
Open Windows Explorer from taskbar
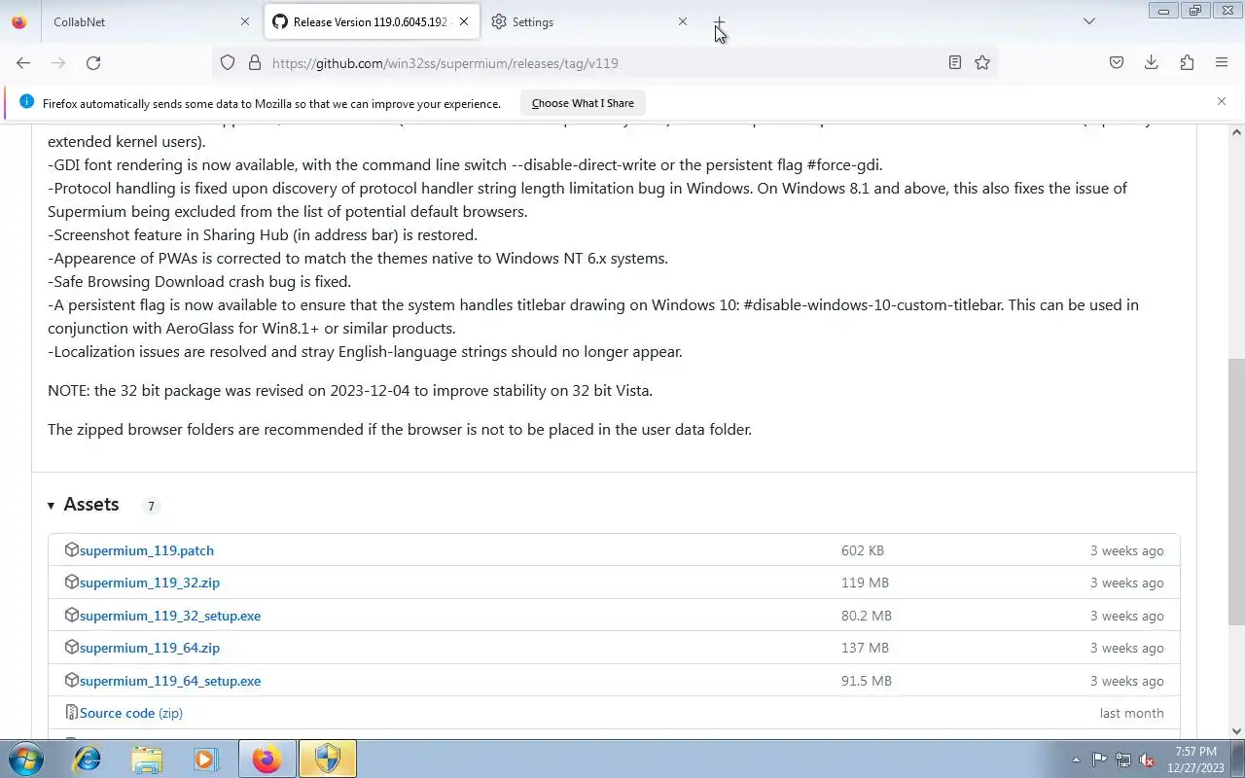tap(147, 759)
